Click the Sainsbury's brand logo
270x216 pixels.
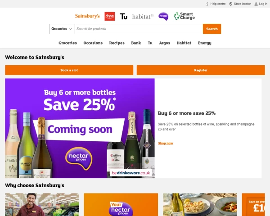pyautogui.click(x=87, y=16)
